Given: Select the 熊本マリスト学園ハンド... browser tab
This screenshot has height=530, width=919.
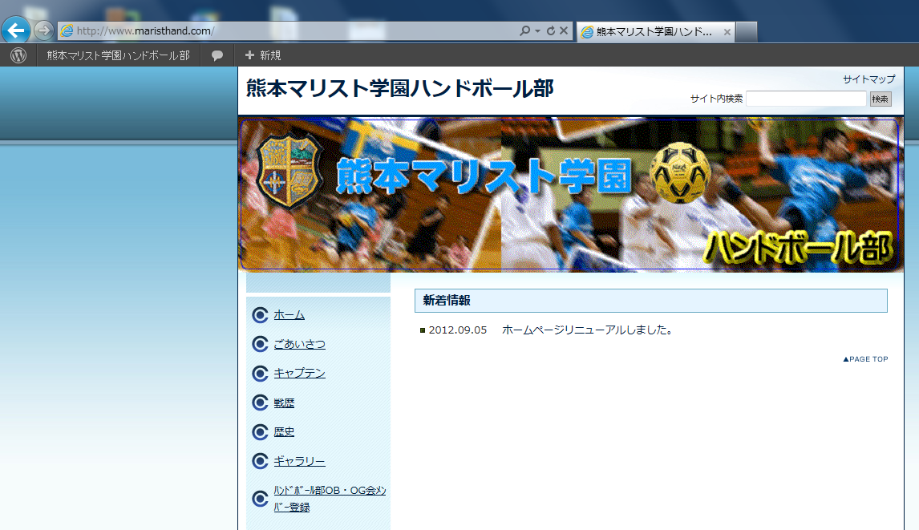Looking at the screenshot, I should coord(654,31).
